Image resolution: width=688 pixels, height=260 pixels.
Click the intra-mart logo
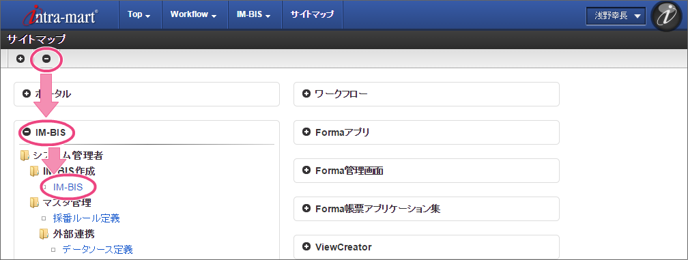61,14
